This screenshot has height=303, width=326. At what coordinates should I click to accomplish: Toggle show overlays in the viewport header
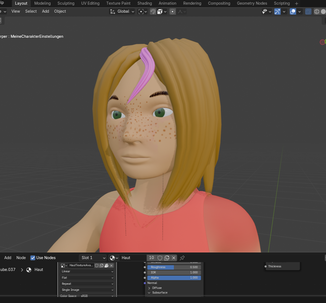pyautogui.click(x=292, y=11)
